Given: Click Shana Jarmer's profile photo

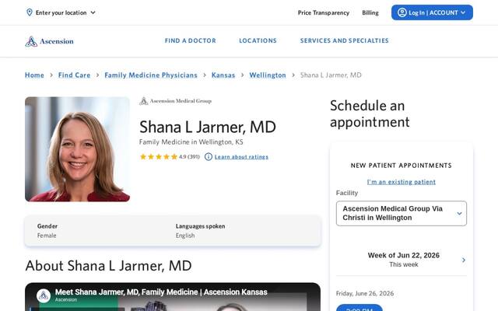Looking at the screenshot, I should click(77, 149).
